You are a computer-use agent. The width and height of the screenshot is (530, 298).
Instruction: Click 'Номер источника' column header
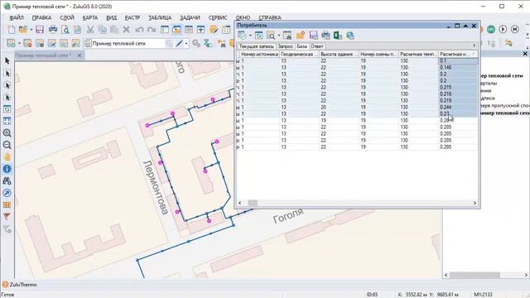pos(259,54)
